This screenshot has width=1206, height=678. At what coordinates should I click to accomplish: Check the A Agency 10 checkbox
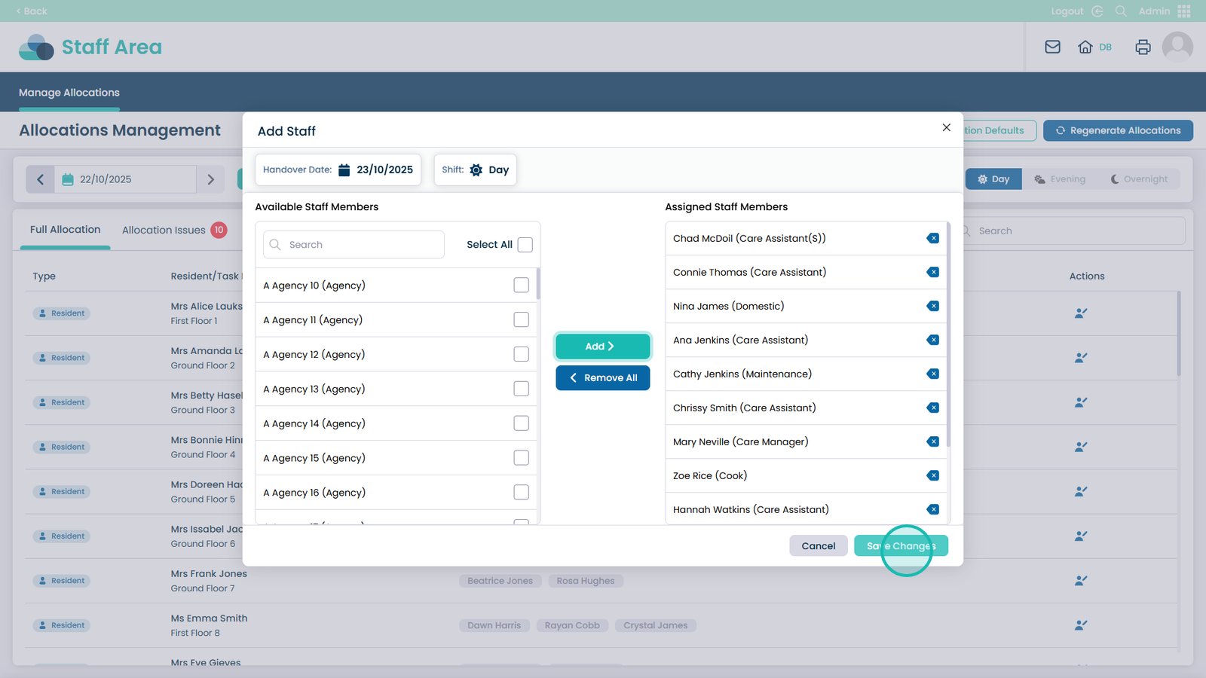coord(521,285)
